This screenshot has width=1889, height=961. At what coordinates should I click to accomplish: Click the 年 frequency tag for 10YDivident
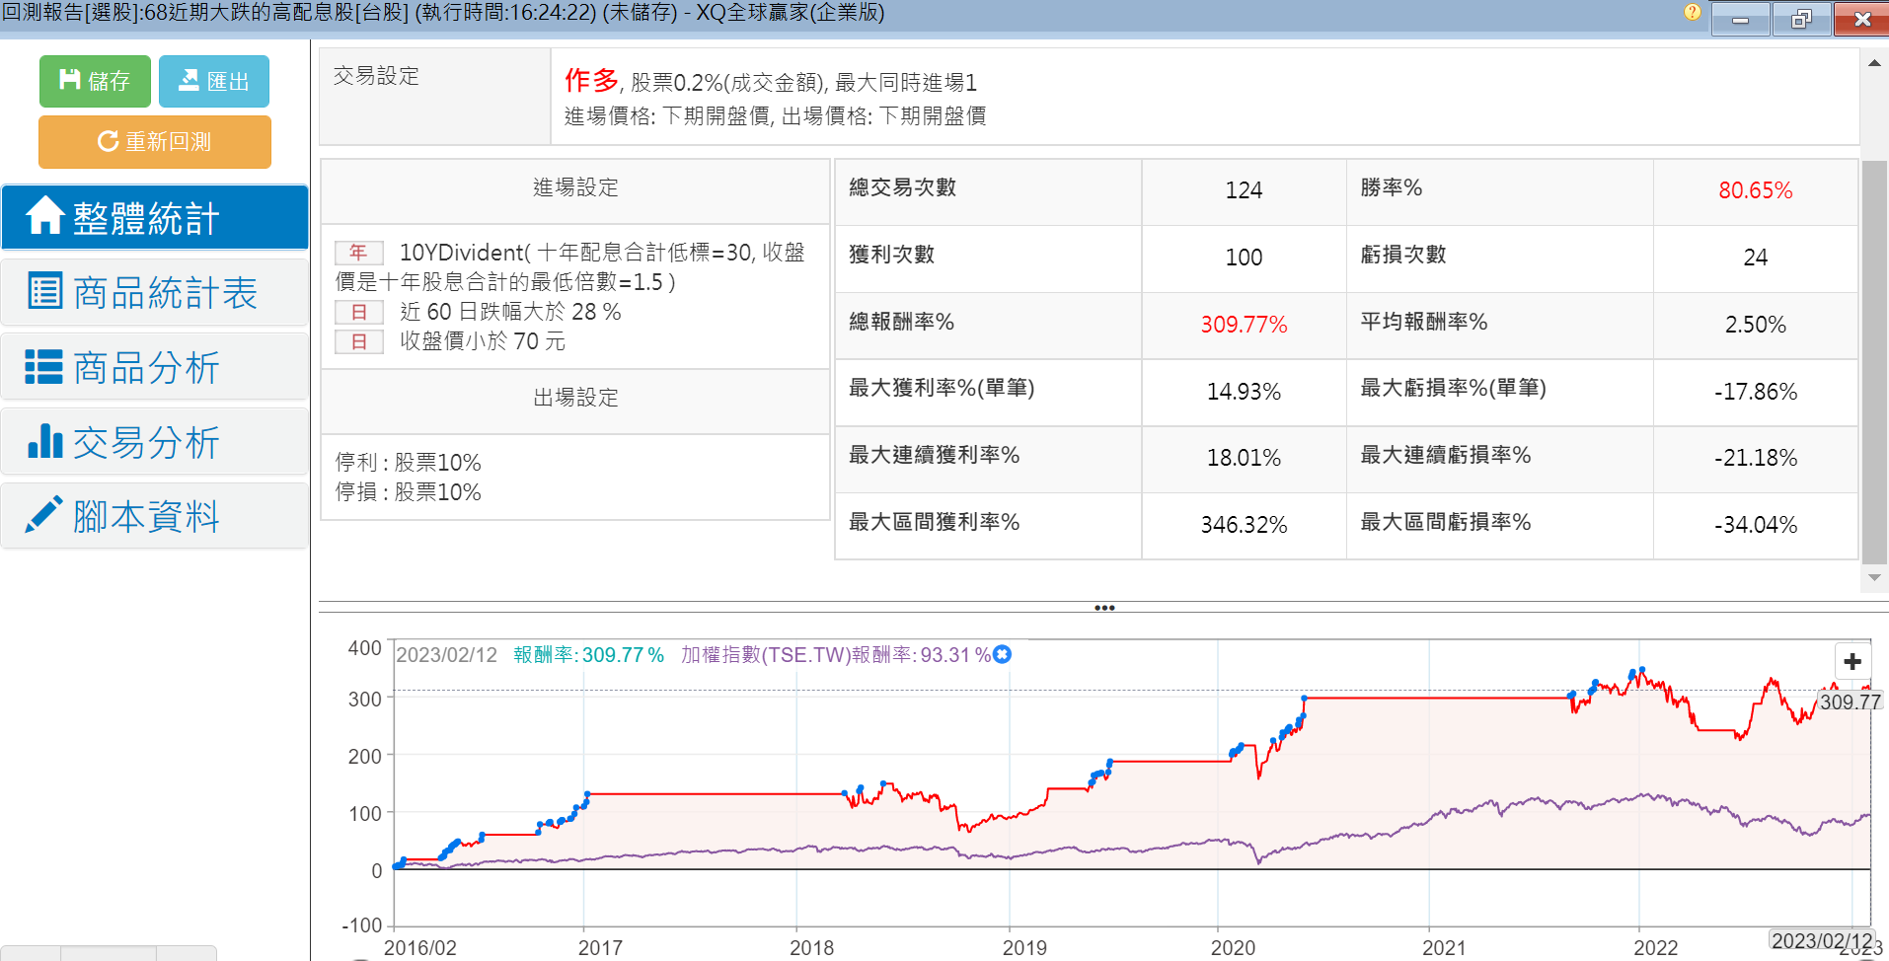point(358,253)
